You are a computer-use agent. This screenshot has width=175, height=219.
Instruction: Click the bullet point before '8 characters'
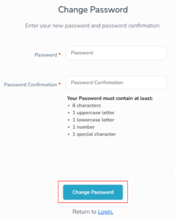69,106
